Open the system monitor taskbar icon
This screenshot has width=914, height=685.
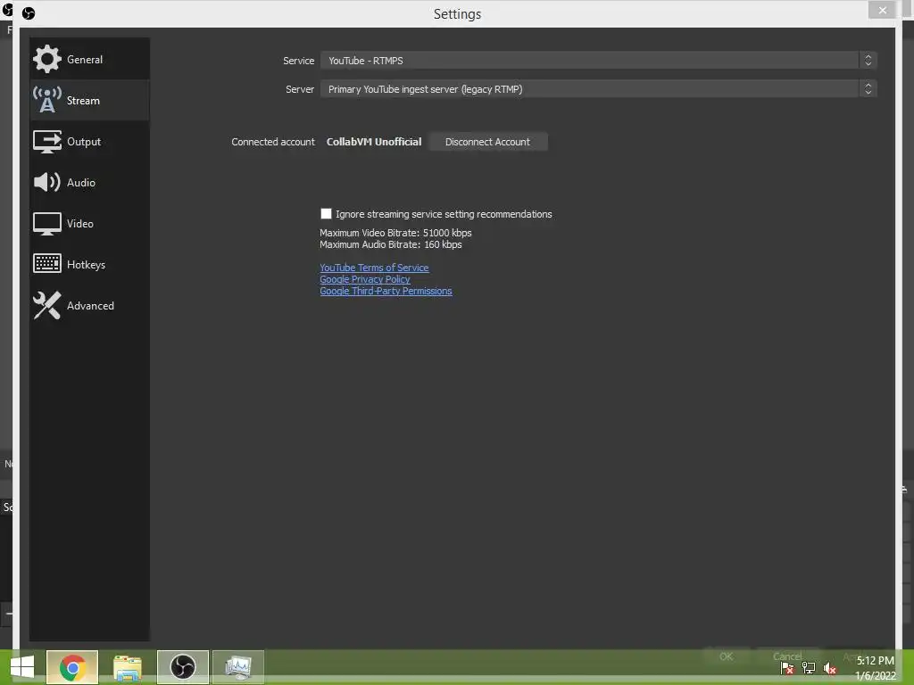point(238,667)
